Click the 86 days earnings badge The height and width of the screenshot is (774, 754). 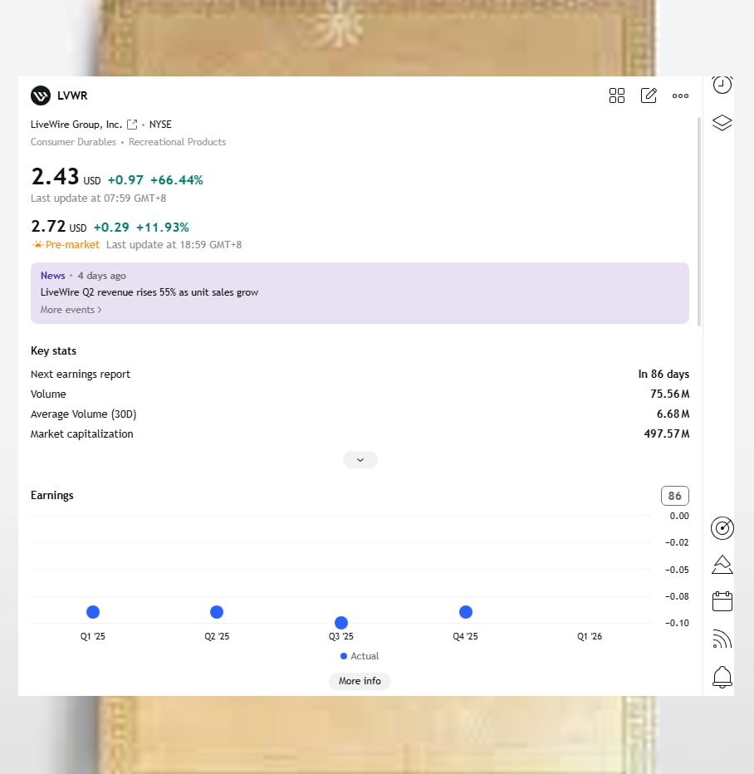coord(674,496)
